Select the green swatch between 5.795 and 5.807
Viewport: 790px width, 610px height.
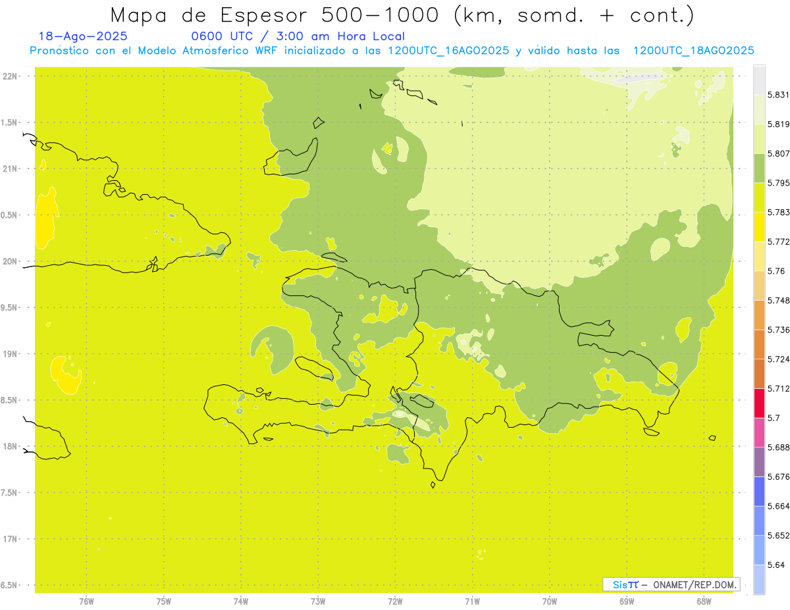tap(759, 168)
